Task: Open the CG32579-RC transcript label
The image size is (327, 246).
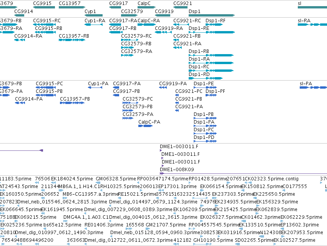Action: [136, 36]
